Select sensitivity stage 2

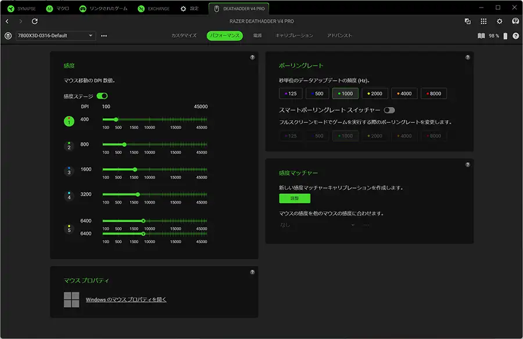coord(69,146)
